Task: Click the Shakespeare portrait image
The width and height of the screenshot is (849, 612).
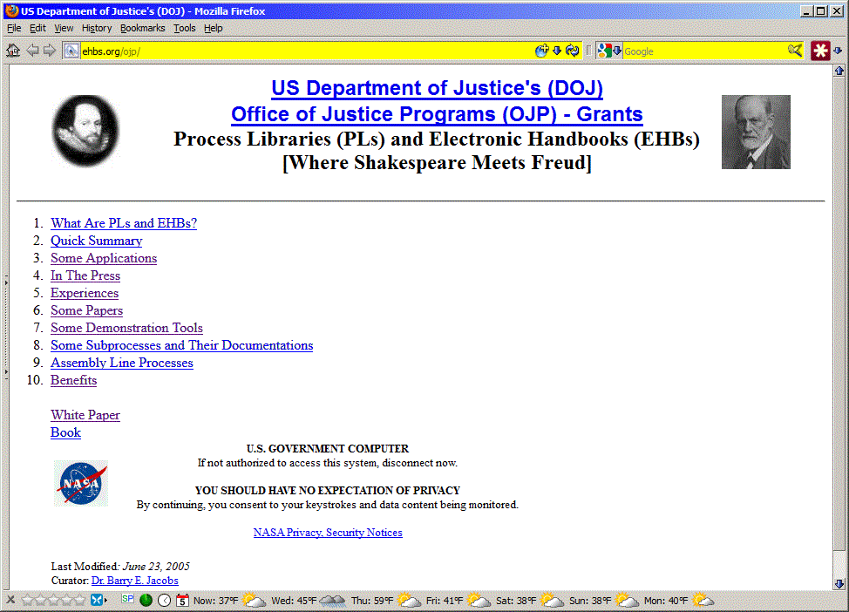Action: coord(85,131)
